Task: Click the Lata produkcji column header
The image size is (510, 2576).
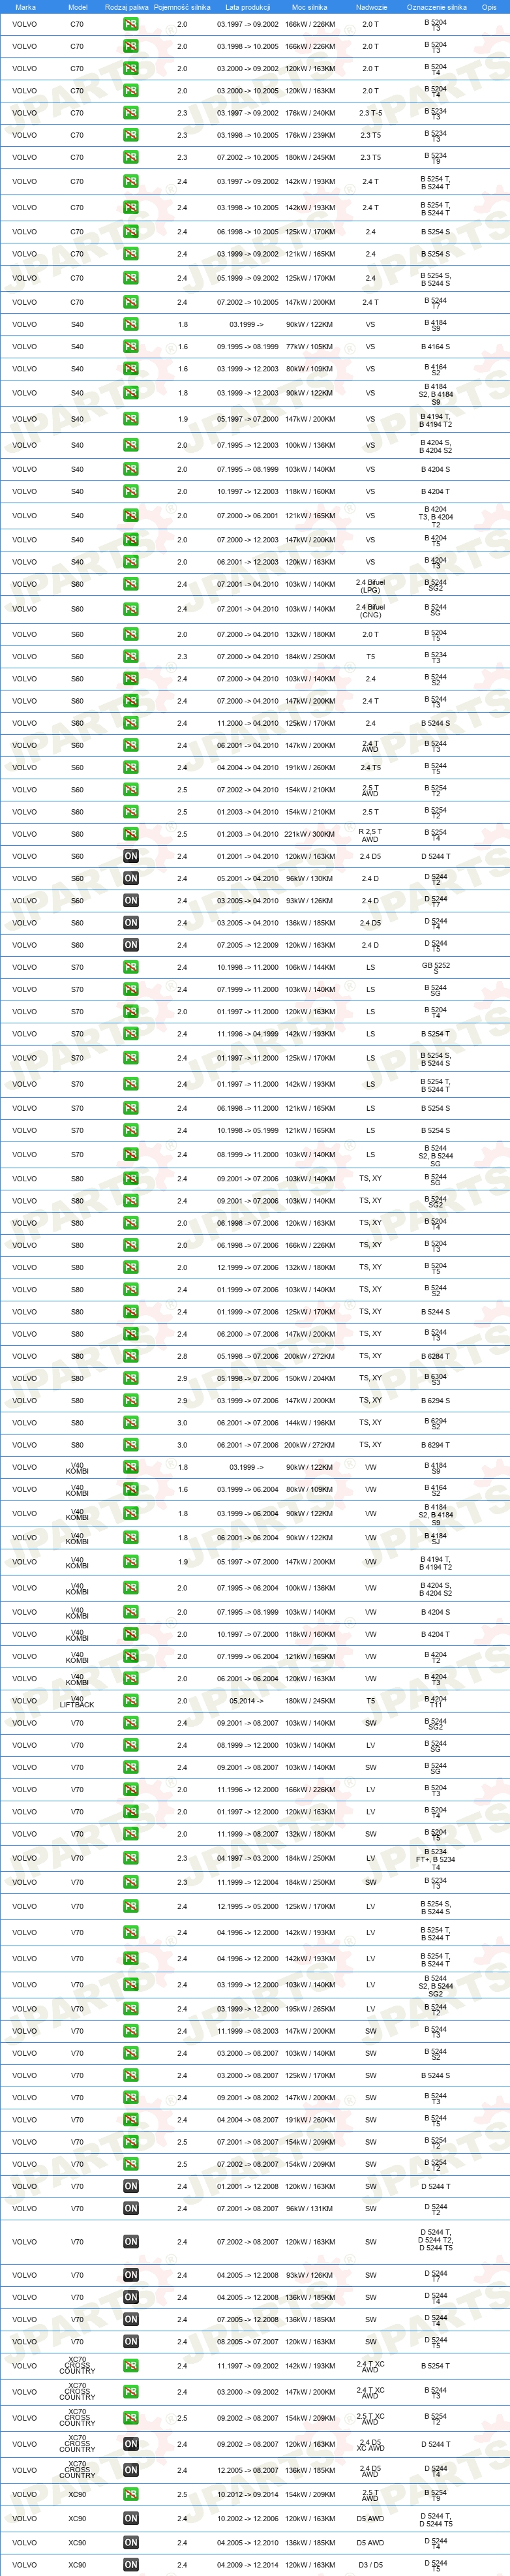Action: [247, 7]
